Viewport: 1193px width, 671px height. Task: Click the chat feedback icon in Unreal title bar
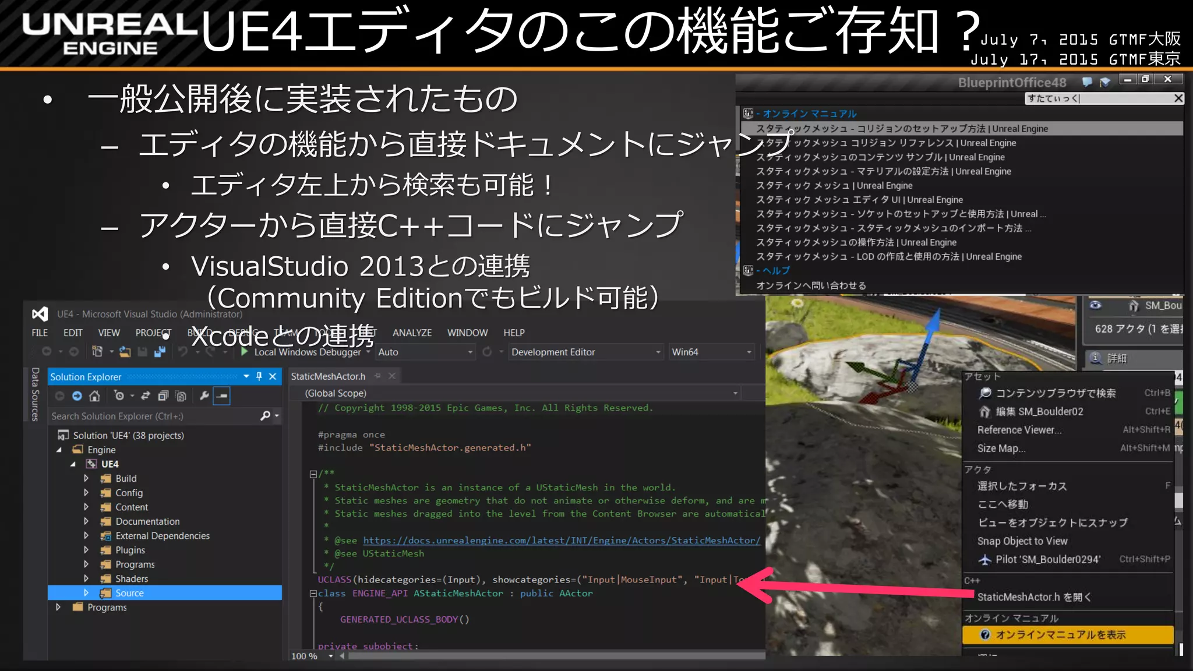[1087, 82]
